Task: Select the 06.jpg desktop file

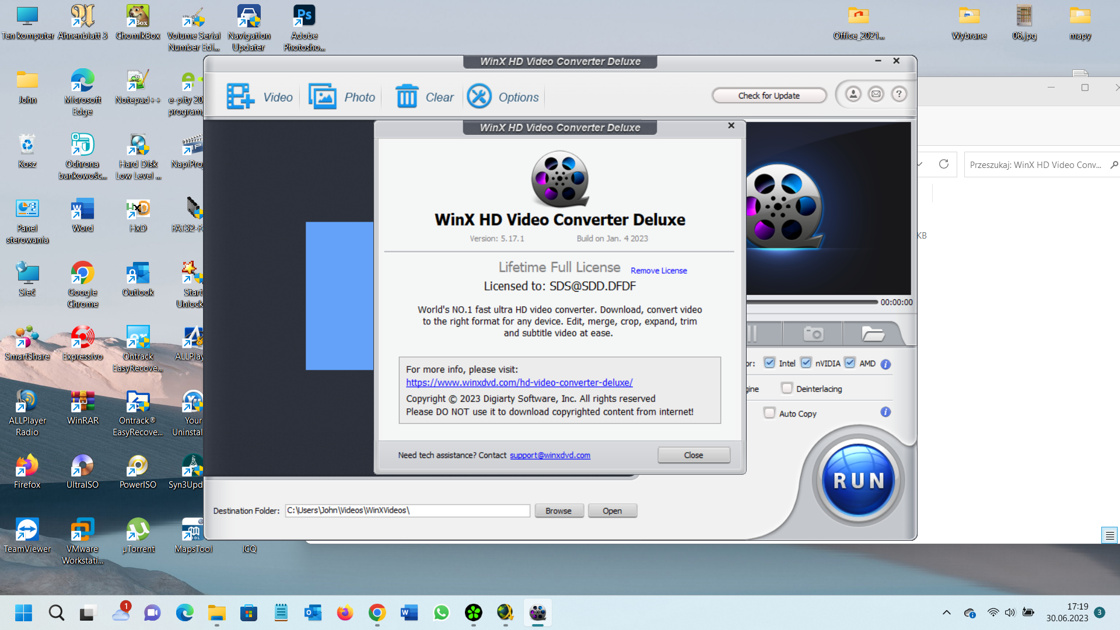Action: (x=1024, y=22)
